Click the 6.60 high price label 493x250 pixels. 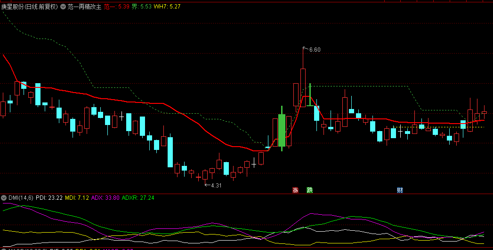tap(315, 49)
